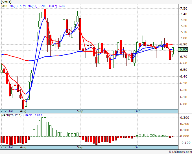Click the -0.100 MACD axis label
The width and height of the screenshot is (192, 154).
(x=184, y=143)
